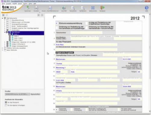151x115 pixels.
Task: Open the ELSTER menu in menu bar
Action: click(14, 4)
